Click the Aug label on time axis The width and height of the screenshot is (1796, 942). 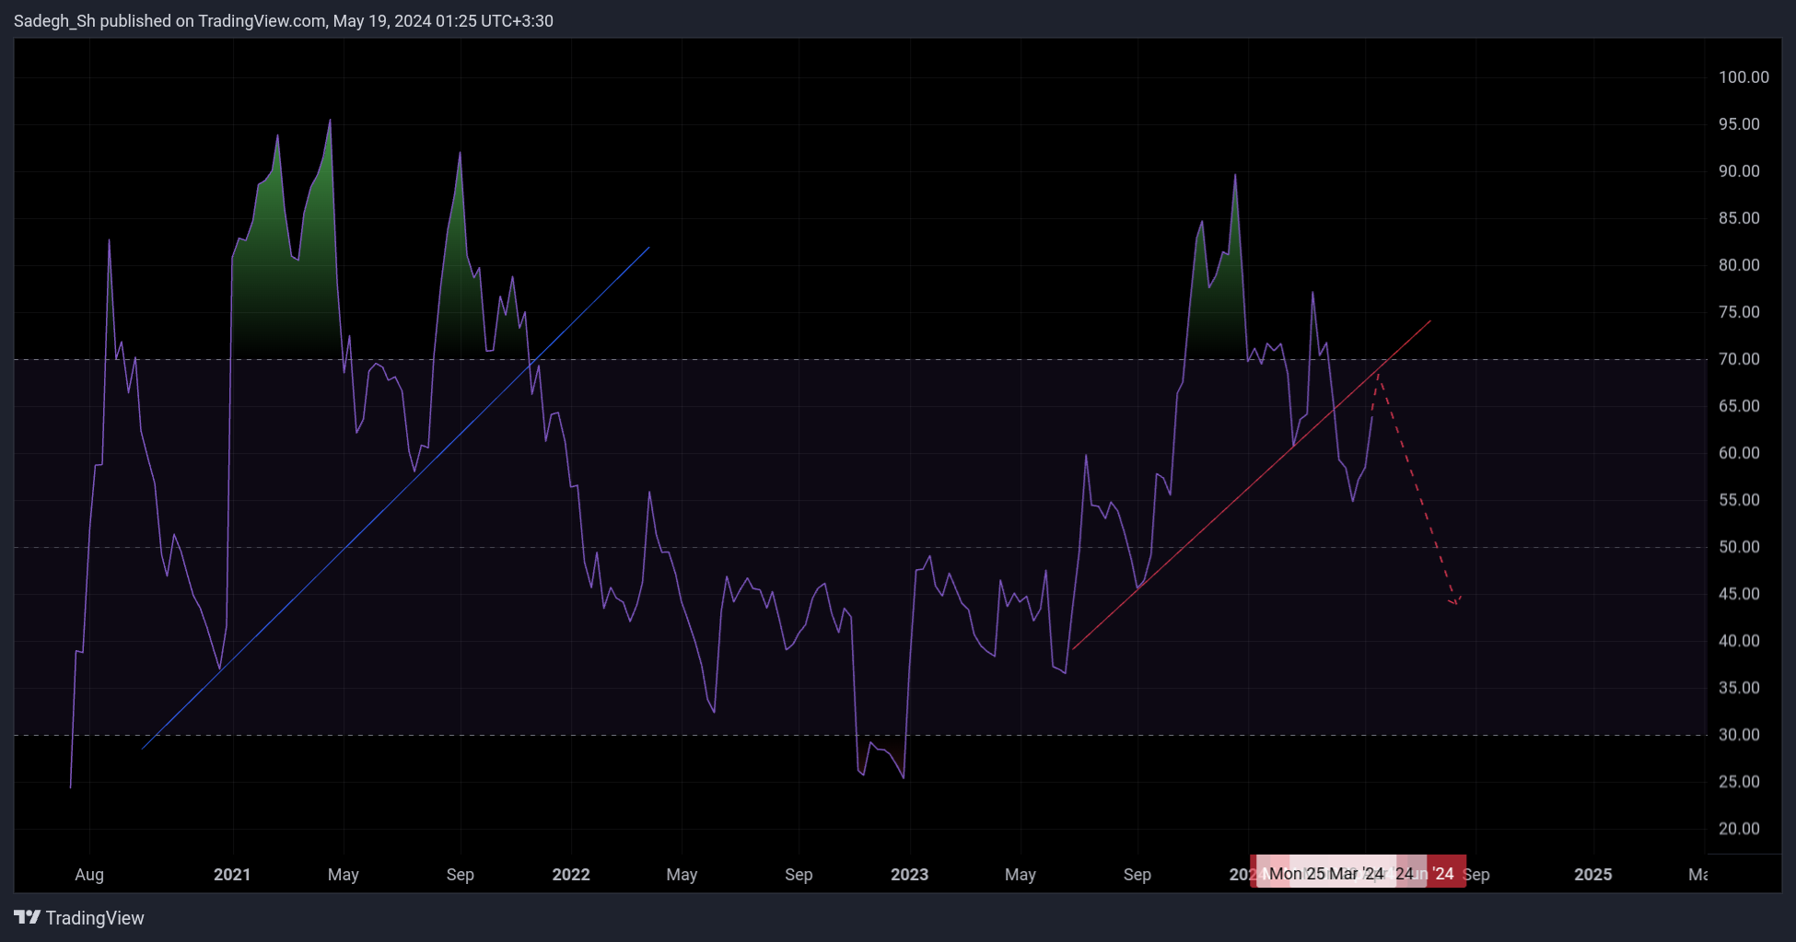click(x=89, y=875)
